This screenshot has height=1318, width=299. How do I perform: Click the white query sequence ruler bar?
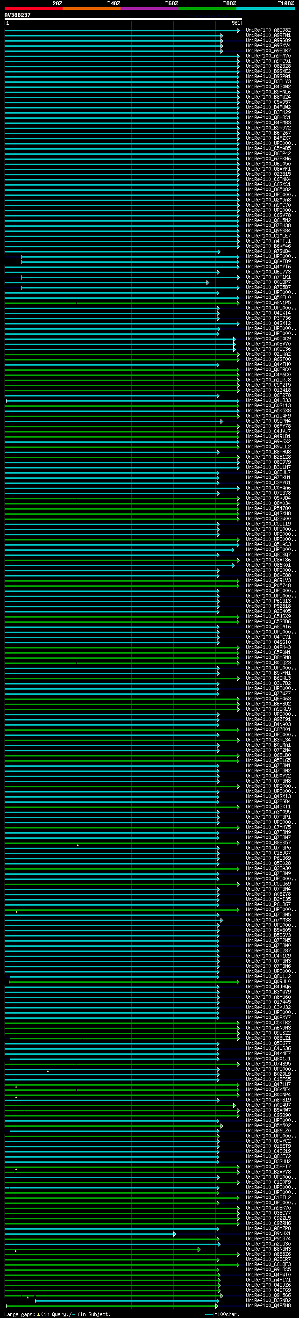(123, 19)
